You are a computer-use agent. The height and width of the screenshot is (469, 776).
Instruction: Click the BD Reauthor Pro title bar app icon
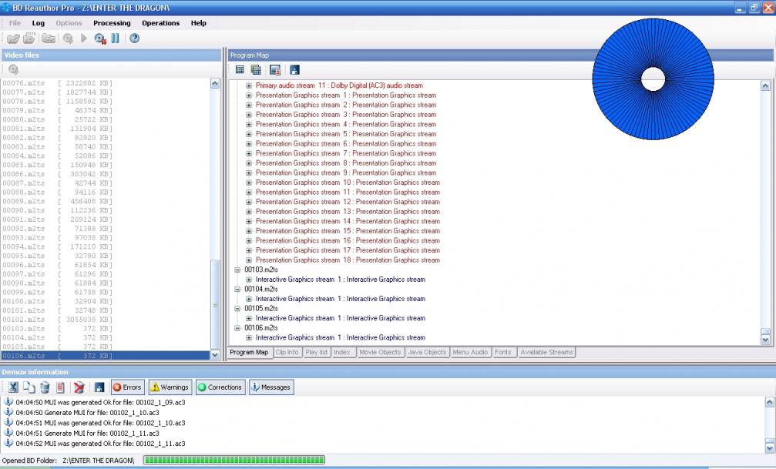tap(6, 8)
